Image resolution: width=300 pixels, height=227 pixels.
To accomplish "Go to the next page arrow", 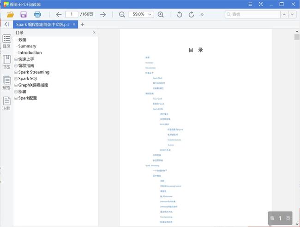I will pos(103,14).
